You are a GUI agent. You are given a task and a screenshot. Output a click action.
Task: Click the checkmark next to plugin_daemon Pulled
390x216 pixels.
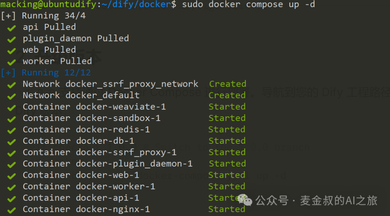pyautogui.click(x=12, y=39)
